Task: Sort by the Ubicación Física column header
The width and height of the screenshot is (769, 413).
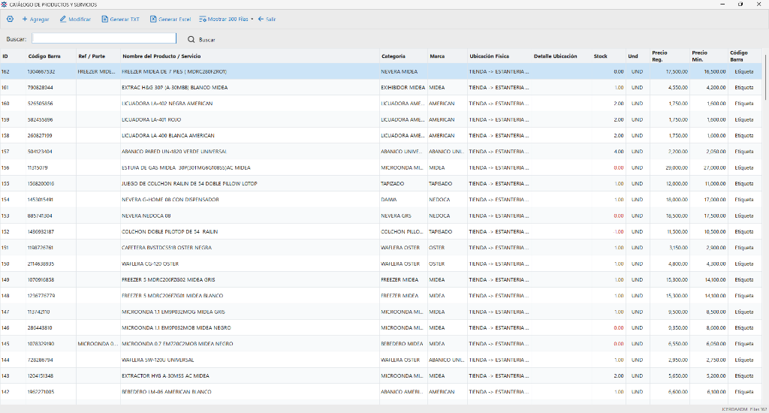Action: click(x=489, y=56)
